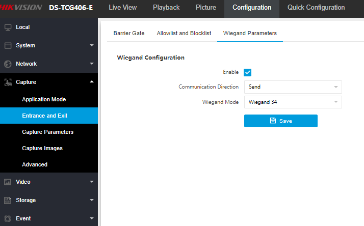Open the Wiegand Mode dropdown
The width and height of the screenshot is (364, 226).
point(293,102)
